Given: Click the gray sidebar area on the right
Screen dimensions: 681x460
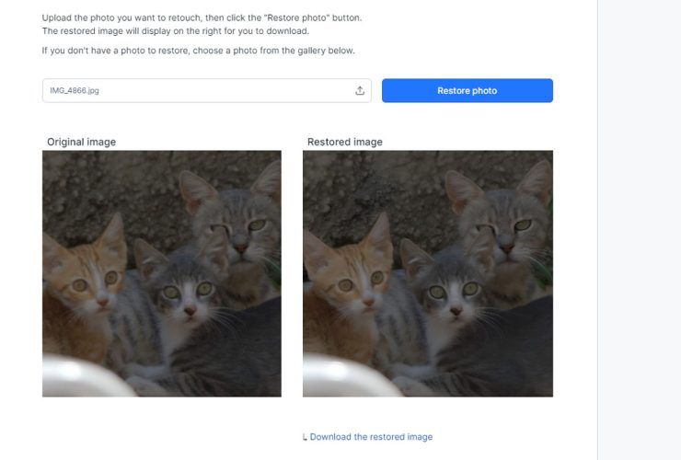Looking at the screenshot, I should tap(640, 230).
